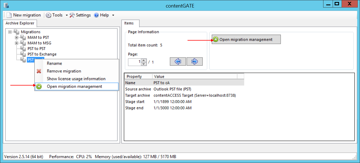Click the red X Remove migration icon
This screenshot has height=163, width=360.
tap(39, 71)
